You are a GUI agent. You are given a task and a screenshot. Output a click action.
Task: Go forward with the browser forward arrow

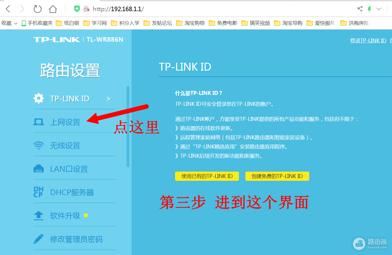click(x=22, y=9)
